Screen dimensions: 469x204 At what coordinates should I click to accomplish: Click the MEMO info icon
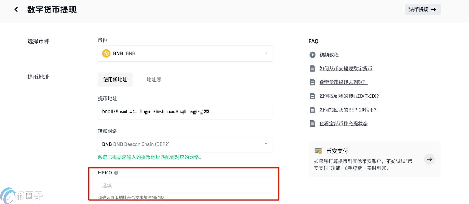point(116,173)
